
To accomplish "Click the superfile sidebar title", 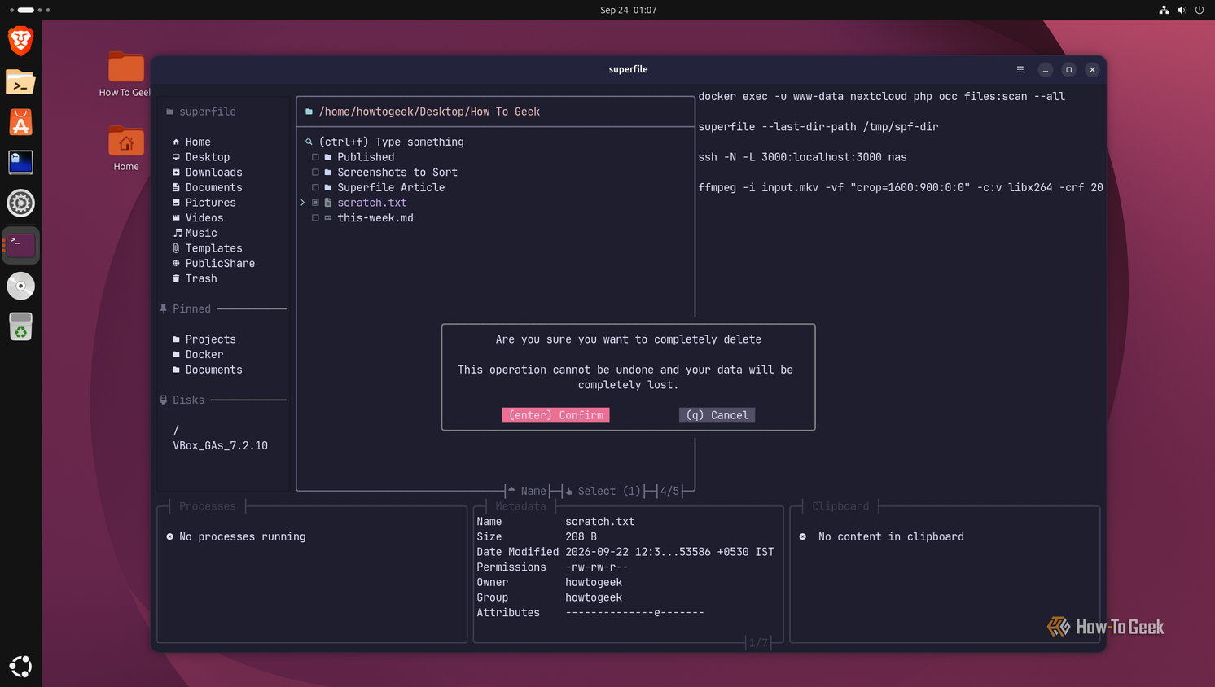I will [201, 112].
